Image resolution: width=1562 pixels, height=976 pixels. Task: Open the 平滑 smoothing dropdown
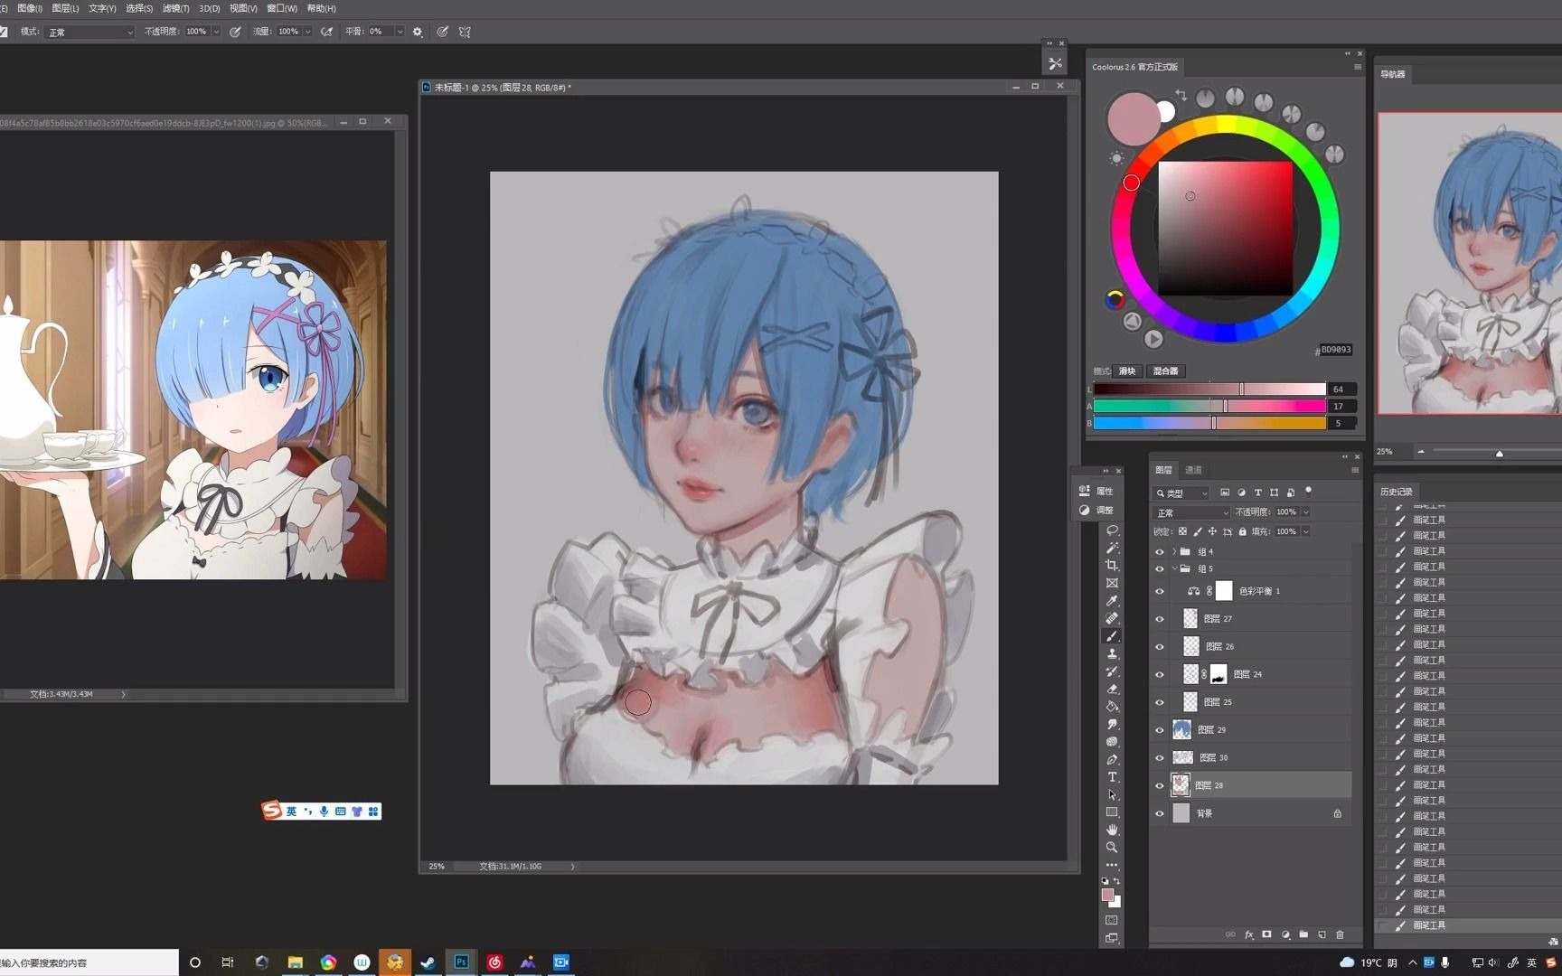(x=400, y=32)
